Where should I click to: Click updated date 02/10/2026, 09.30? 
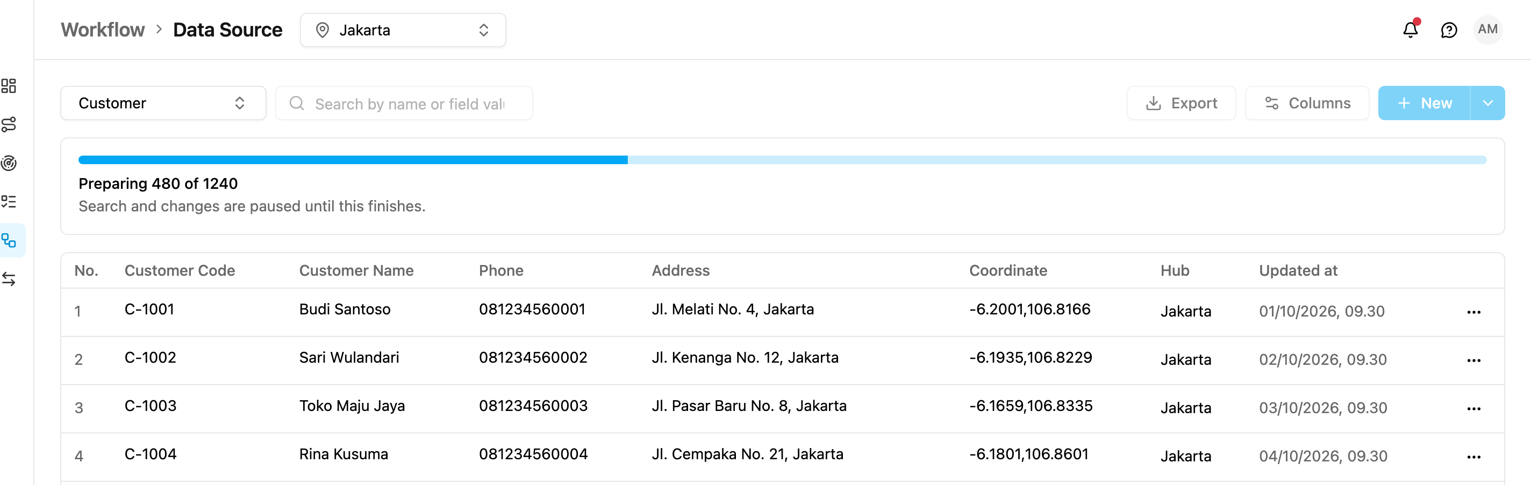(x=1322, y=359)
